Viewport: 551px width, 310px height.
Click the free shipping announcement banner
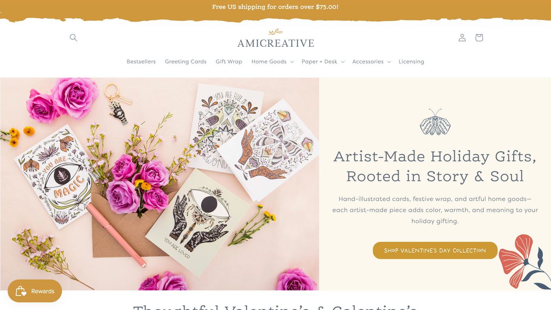(x=275, y=7)
